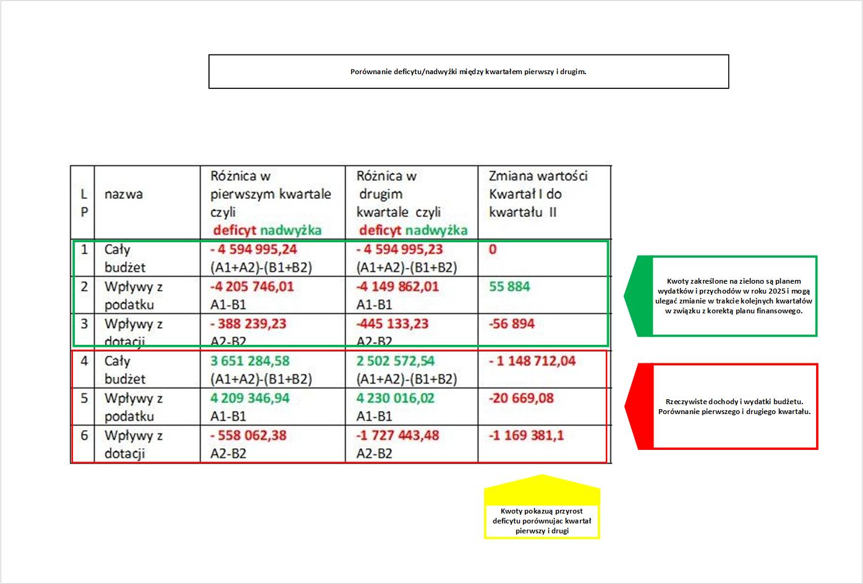Select the green value 55 884
Viewport: 863px width, 584px height.
pos(509,287)
